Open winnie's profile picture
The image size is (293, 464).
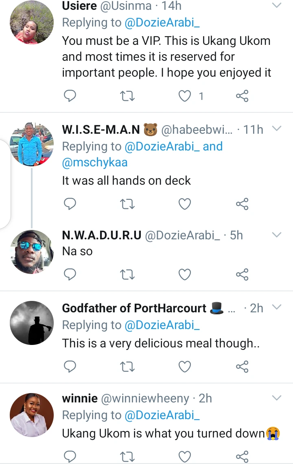(x=32, y=415)
